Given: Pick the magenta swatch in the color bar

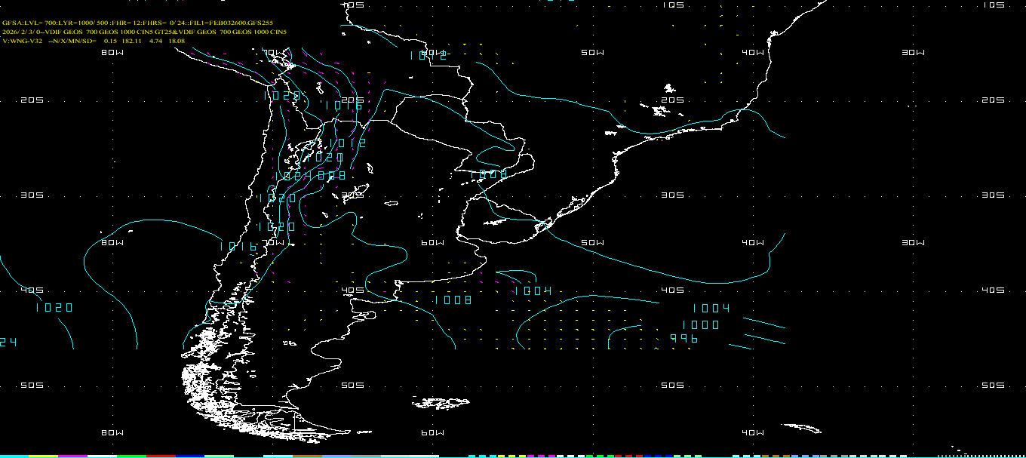Looking at the screenshot, I should (73, 456).
